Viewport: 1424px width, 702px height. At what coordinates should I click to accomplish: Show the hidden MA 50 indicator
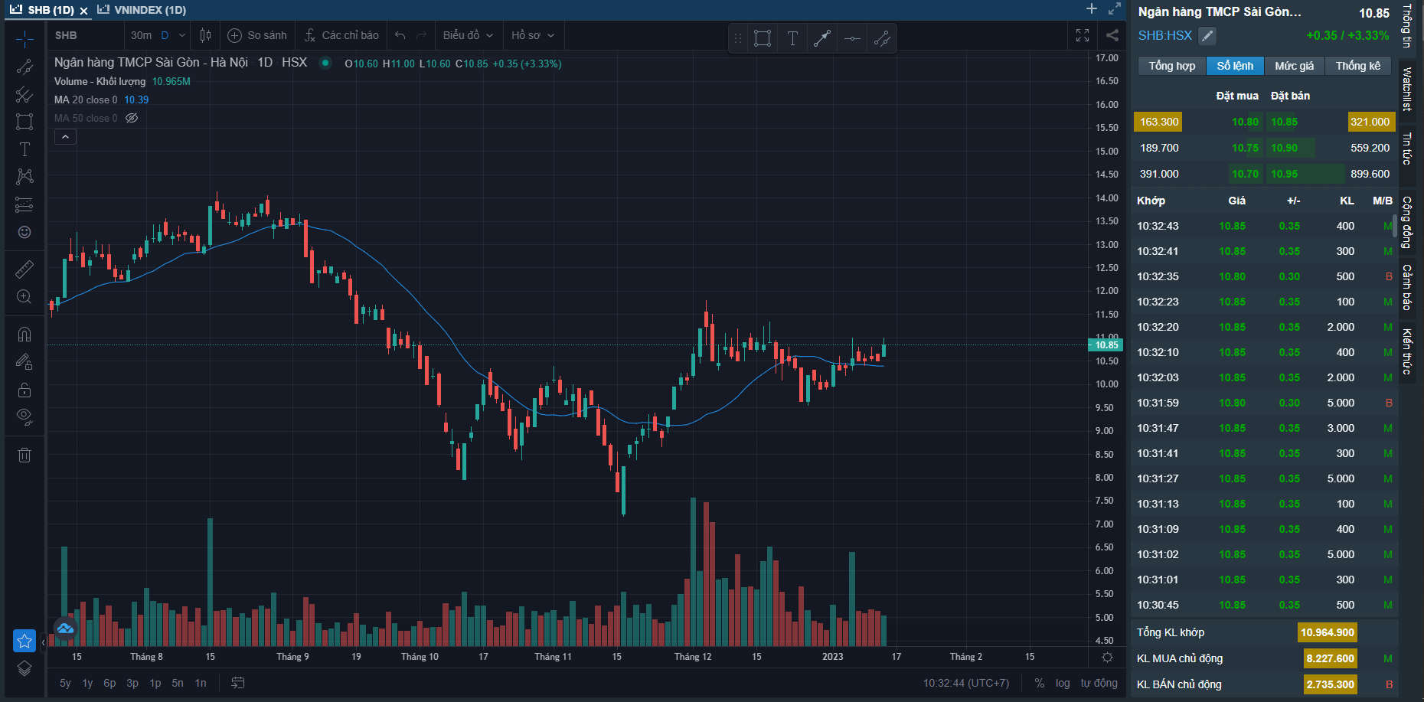(132, 118)
